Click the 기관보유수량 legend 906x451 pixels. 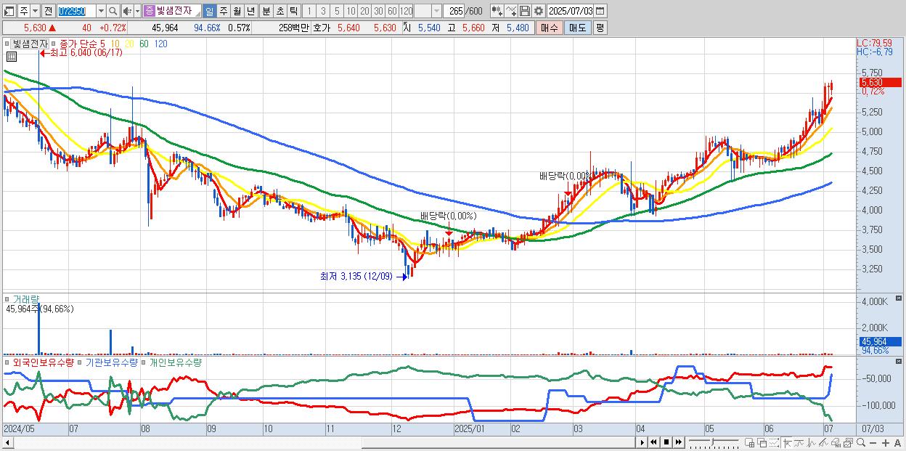click(111, 362)
